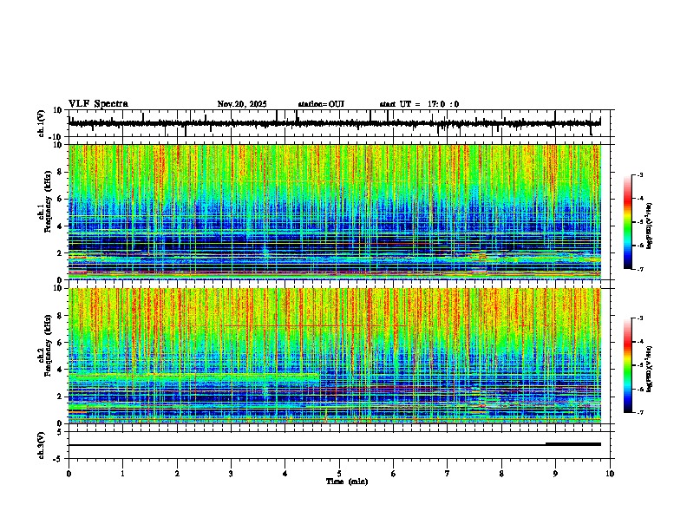The width and height of the screenshot is (687, 531).
Task: Select the "start UT = 17:0 :0" text
Action: 419,104
